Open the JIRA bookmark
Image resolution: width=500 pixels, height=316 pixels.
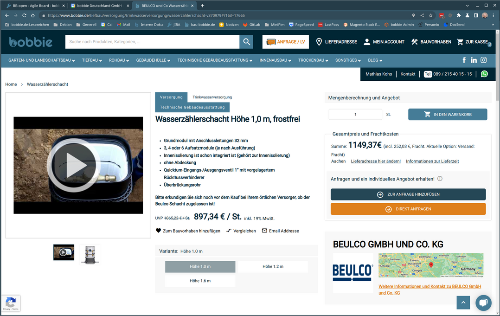pos(174,25)
